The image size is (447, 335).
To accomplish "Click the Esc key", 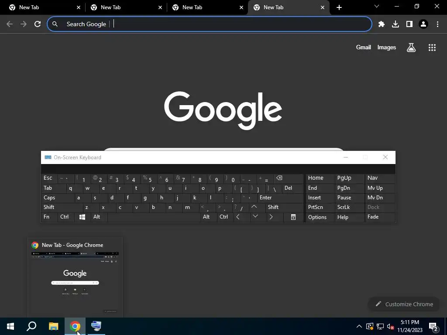I will coord(49,178).
